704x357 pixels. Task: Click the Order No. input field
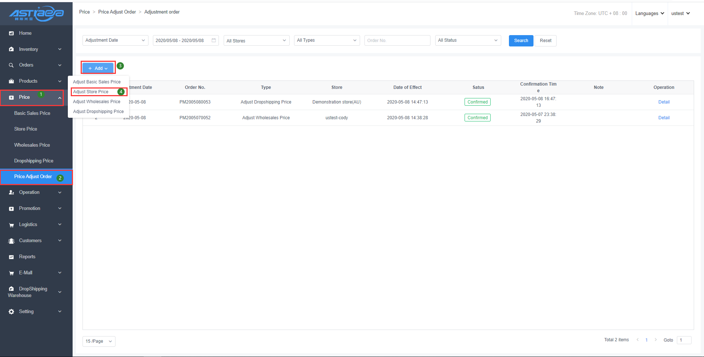click(397, 41)
